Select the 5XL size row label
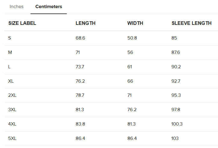This screenshot has width=218, height=148. 12,138
